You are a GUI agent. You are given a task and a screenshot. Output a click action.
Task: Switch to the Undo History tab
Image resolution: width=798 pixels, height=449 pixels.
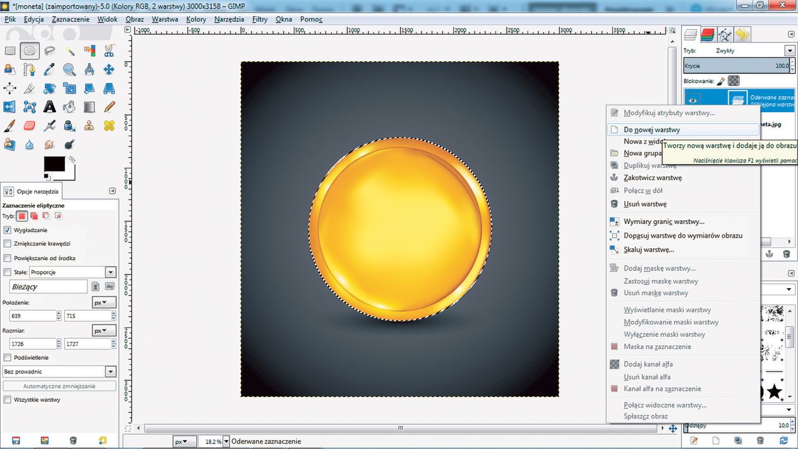(x=742, y=34)
